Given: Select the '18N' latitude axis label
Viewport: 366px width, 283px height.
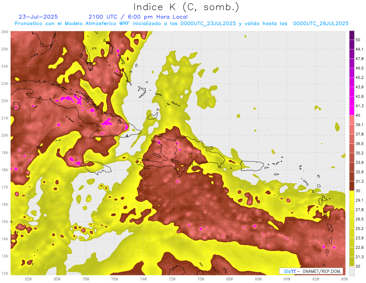Looking at the screenshot, I should point(5,170).
